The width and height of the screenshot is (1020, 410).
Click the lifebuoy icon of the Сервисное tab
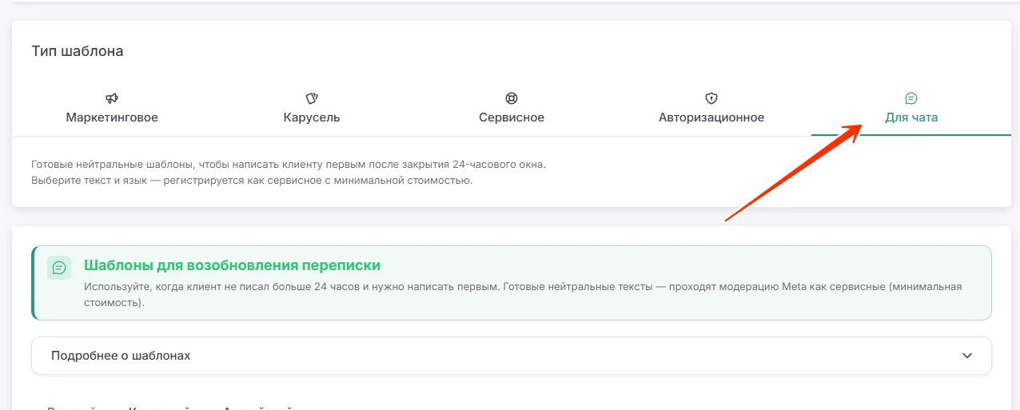coord(512,98)
